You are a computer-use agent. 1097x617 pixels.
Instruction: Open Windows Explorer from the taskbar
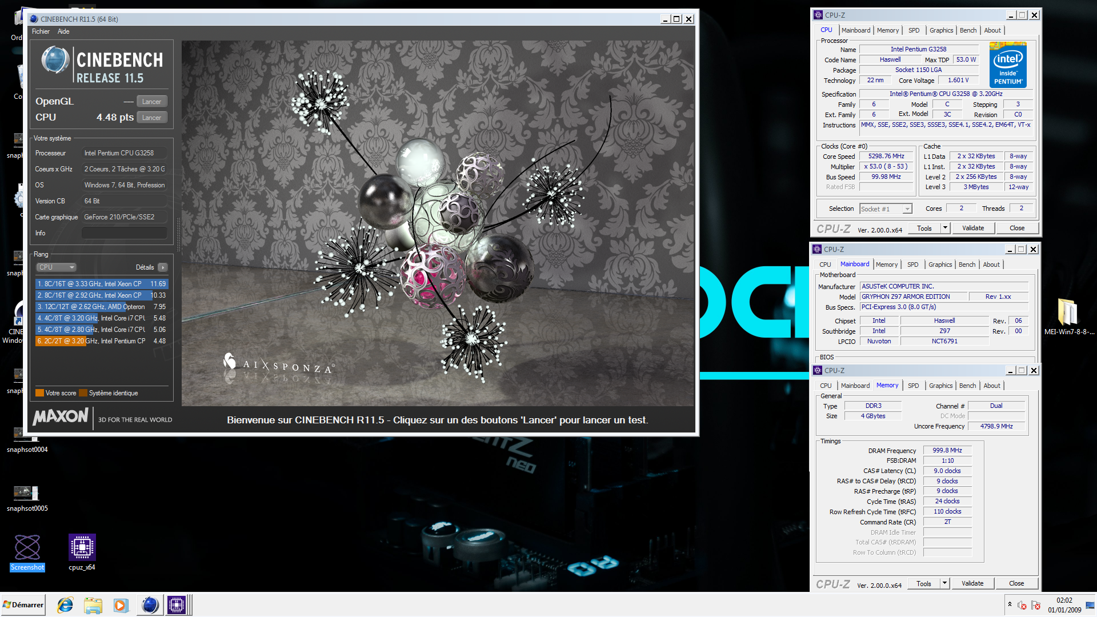click(x=93, y=605)
